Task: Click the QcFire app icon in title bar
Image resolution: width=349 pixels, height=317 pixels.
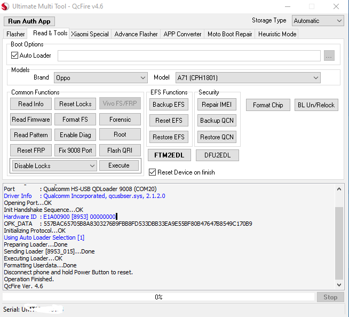Action: pyautogui.click(x=5, y=6)
